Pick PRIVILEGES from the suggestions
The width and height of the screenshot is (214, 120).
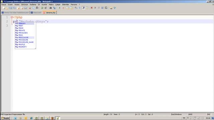click(x=25, y=33)
